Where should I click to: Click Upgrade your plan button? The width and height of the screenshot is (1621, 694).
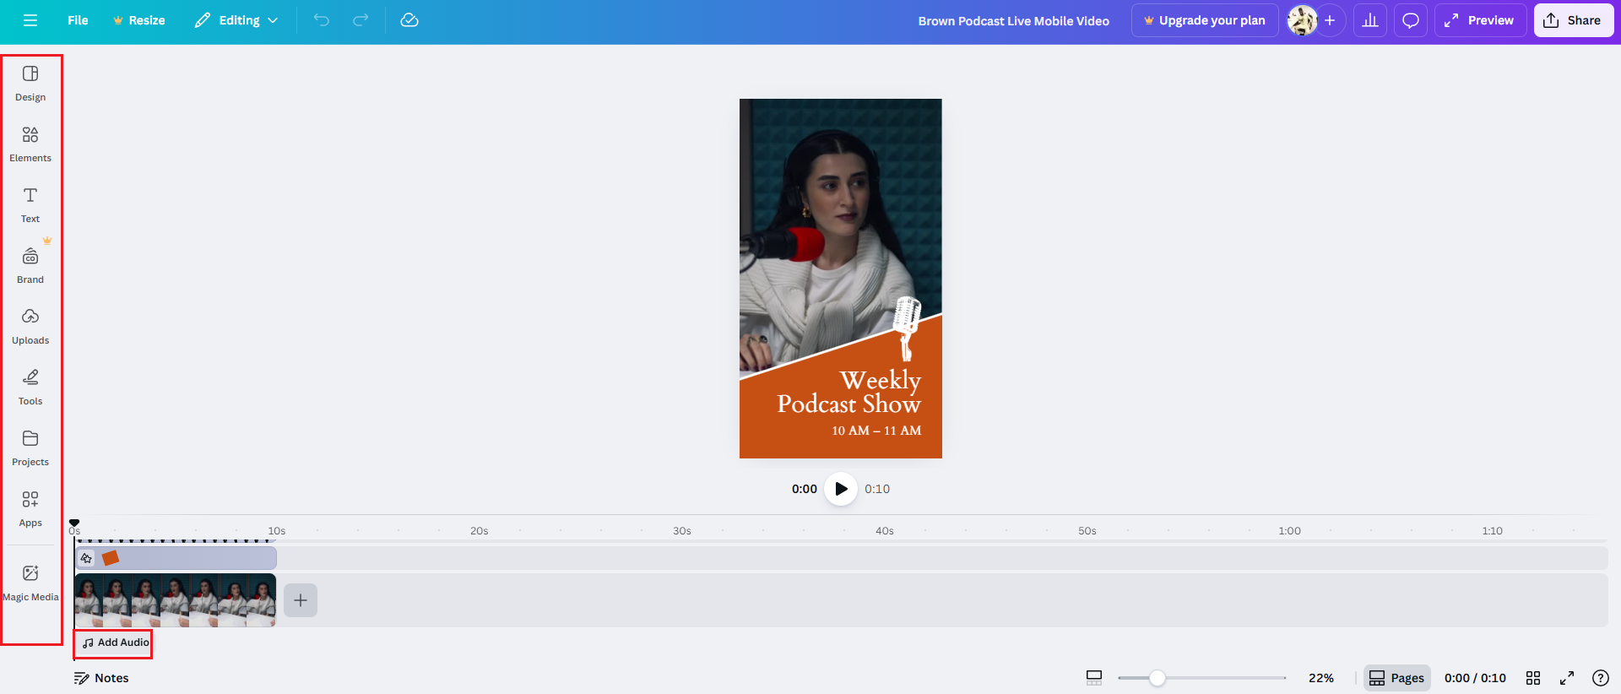click(x=1205, y=20)
